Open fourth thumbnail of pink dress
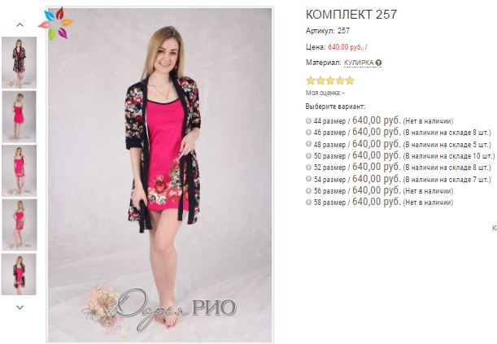 [x=20, y=225]
